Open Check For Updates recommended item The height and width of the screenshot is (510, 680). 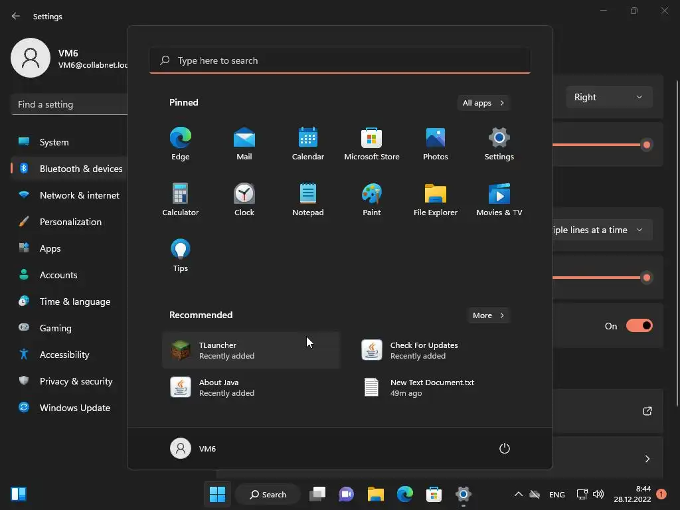coord(442,351)
